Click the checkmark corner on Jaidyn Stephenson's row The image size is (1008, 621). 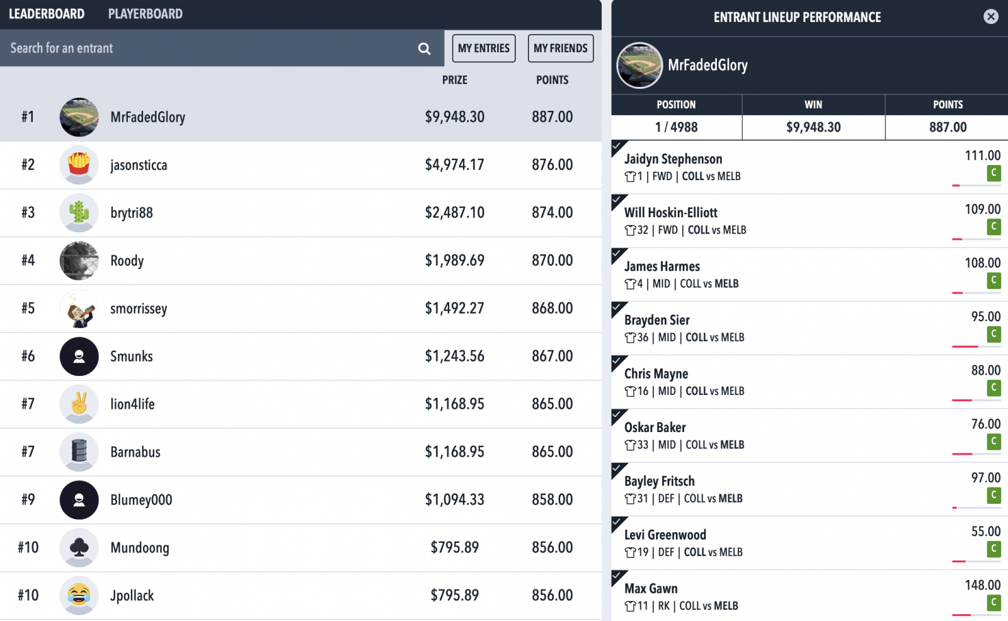tap(618, 147)
